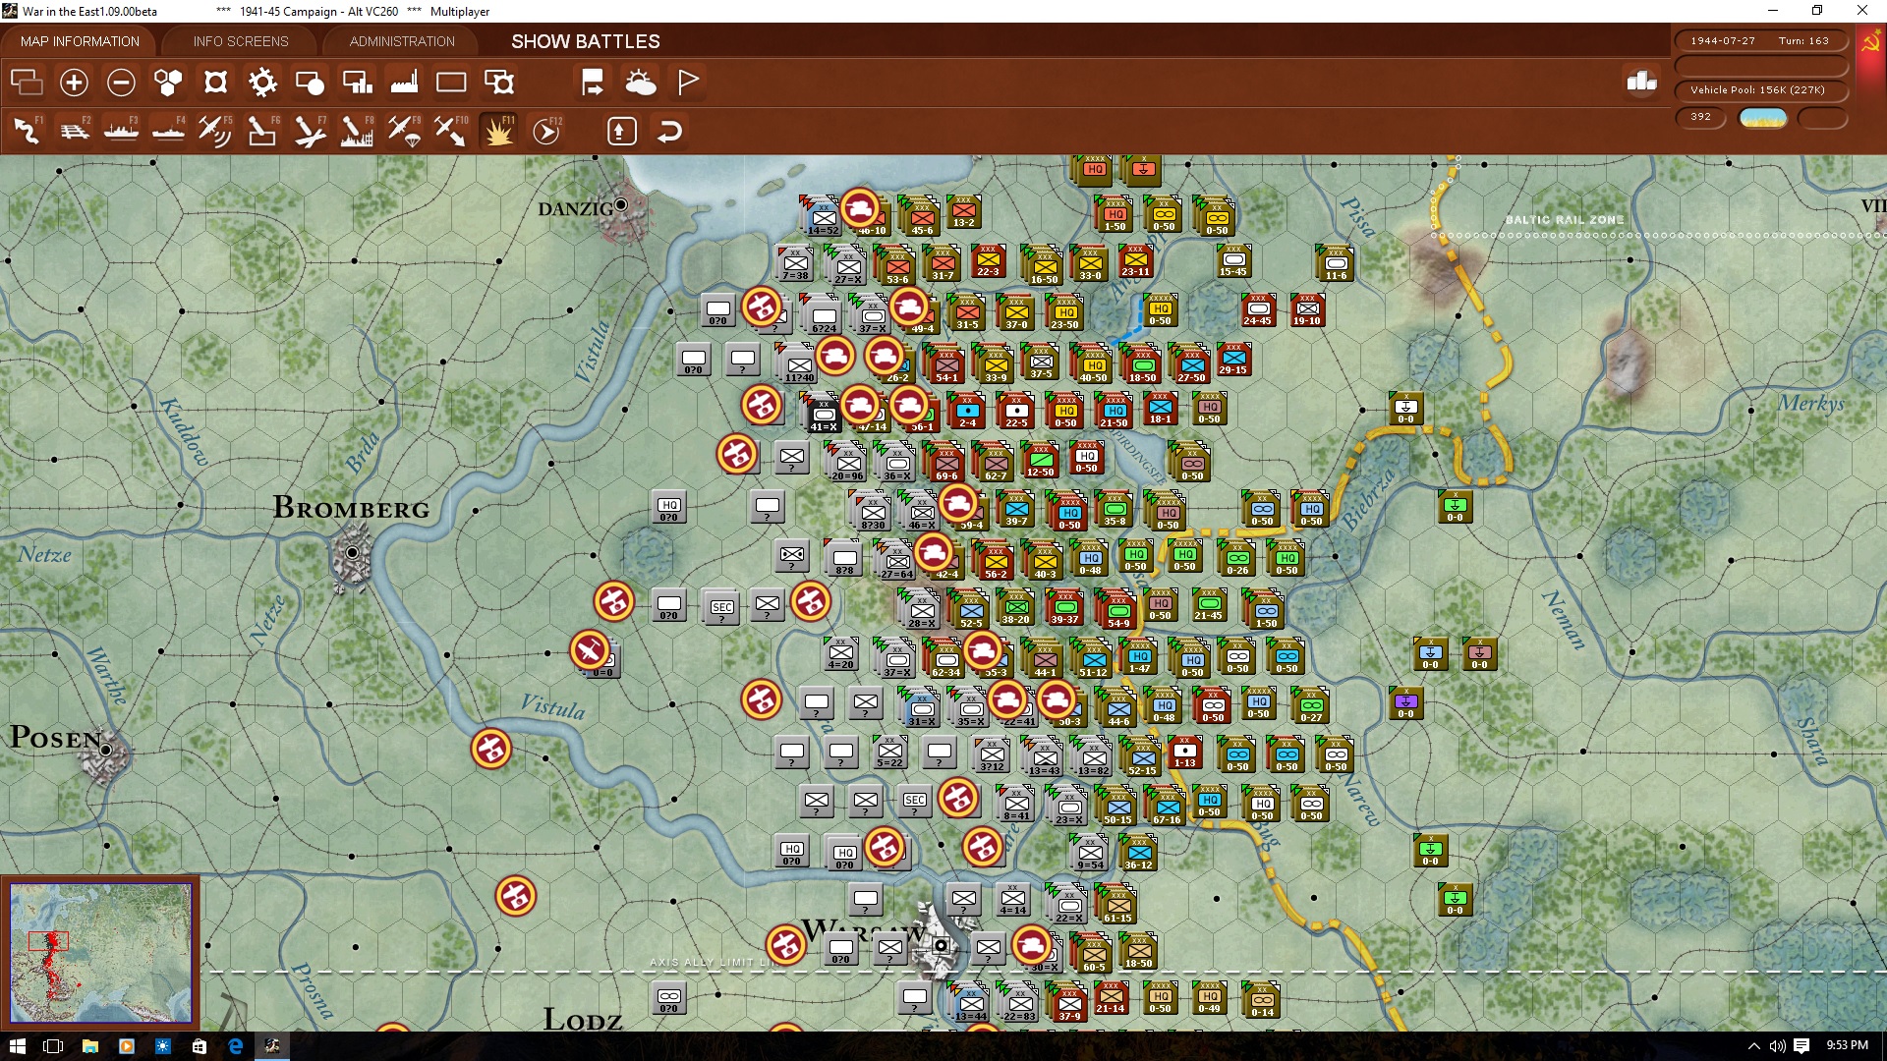Select the Bromberg city hex
Image resolution: width=1887 pixels, height=1061 pixels.
coord(352,552)
